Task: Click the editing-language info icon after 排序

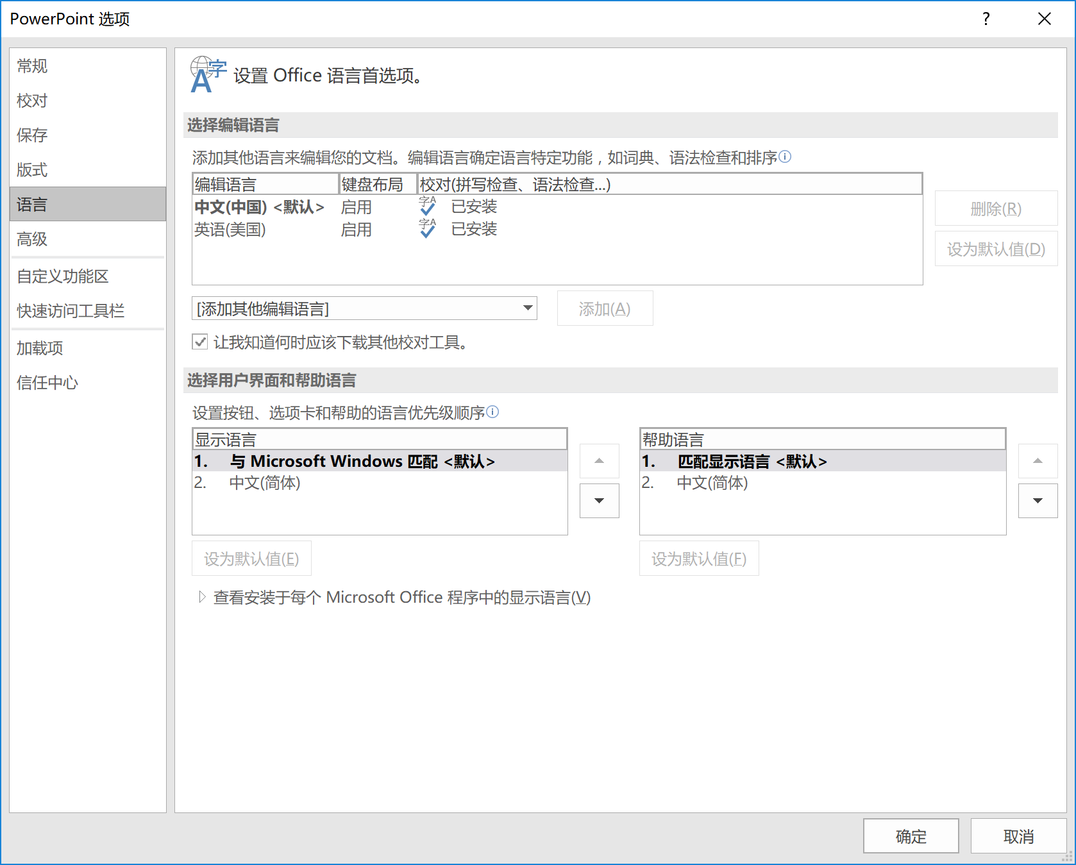Action: (785, 156)
